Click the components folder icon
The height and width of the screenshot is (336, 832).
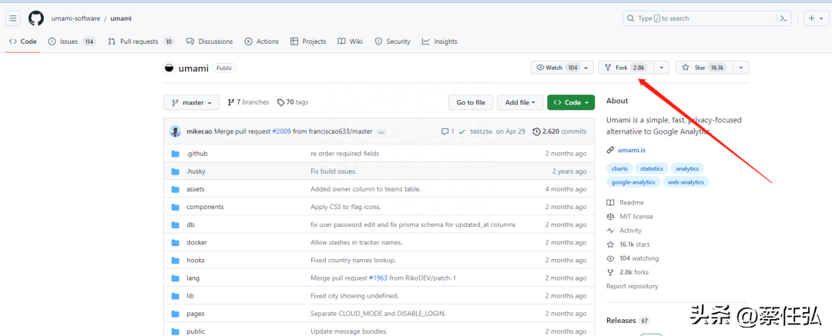(176, 208)
